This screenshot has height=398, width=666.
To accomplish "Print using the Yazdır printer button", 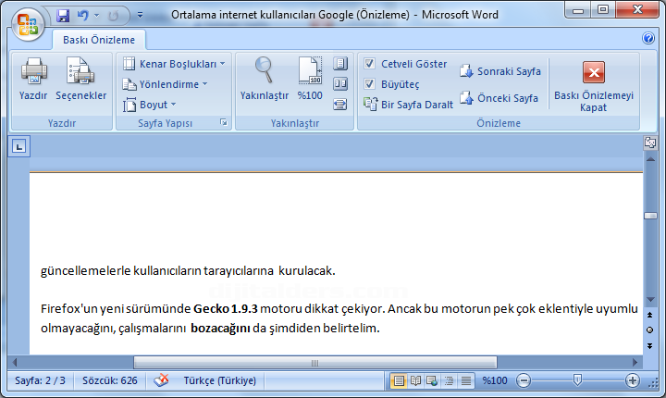I will click(x=33, y=79).
